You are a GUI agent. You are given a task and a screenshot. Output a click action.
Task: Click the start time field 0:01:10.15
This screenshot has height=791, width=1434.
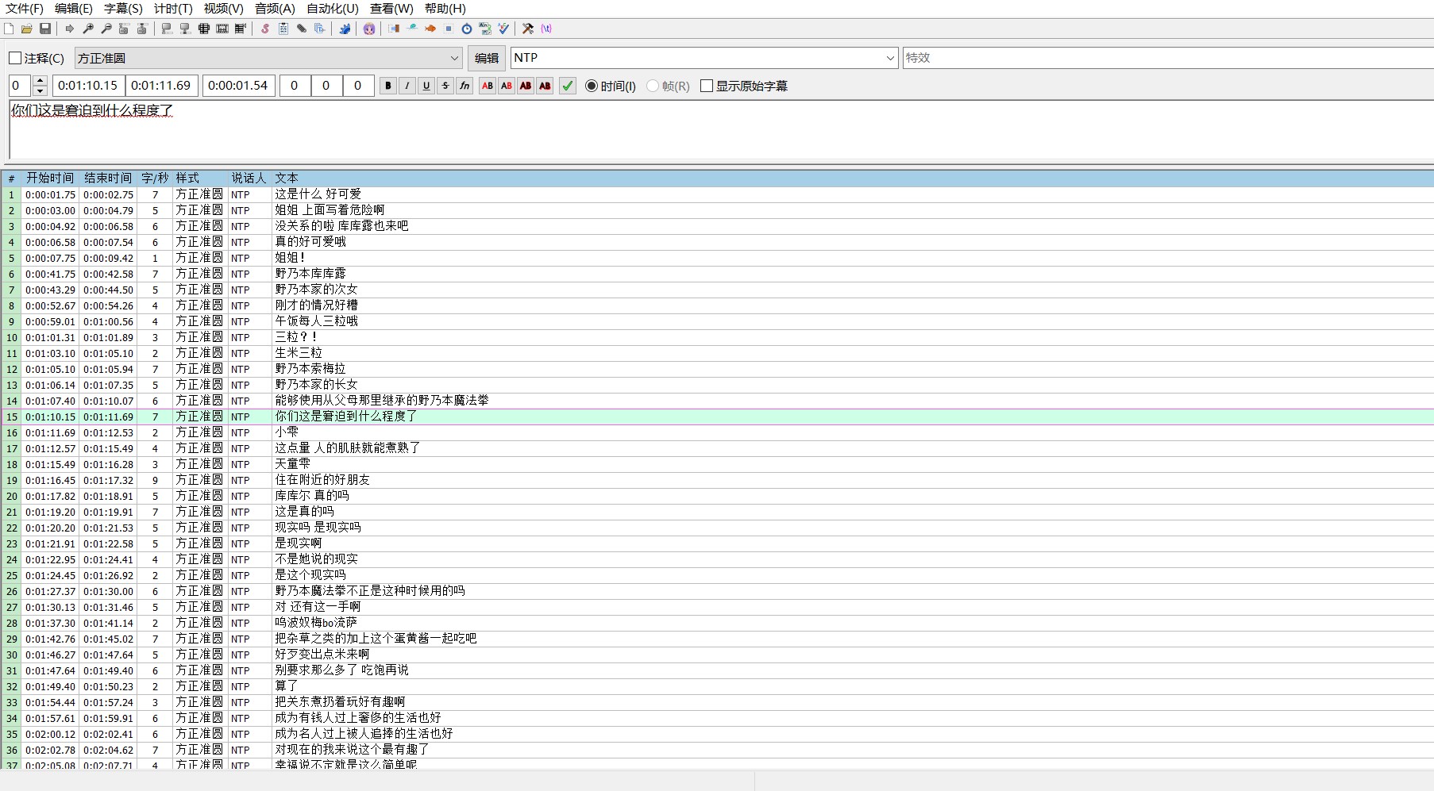pos(87,86)
